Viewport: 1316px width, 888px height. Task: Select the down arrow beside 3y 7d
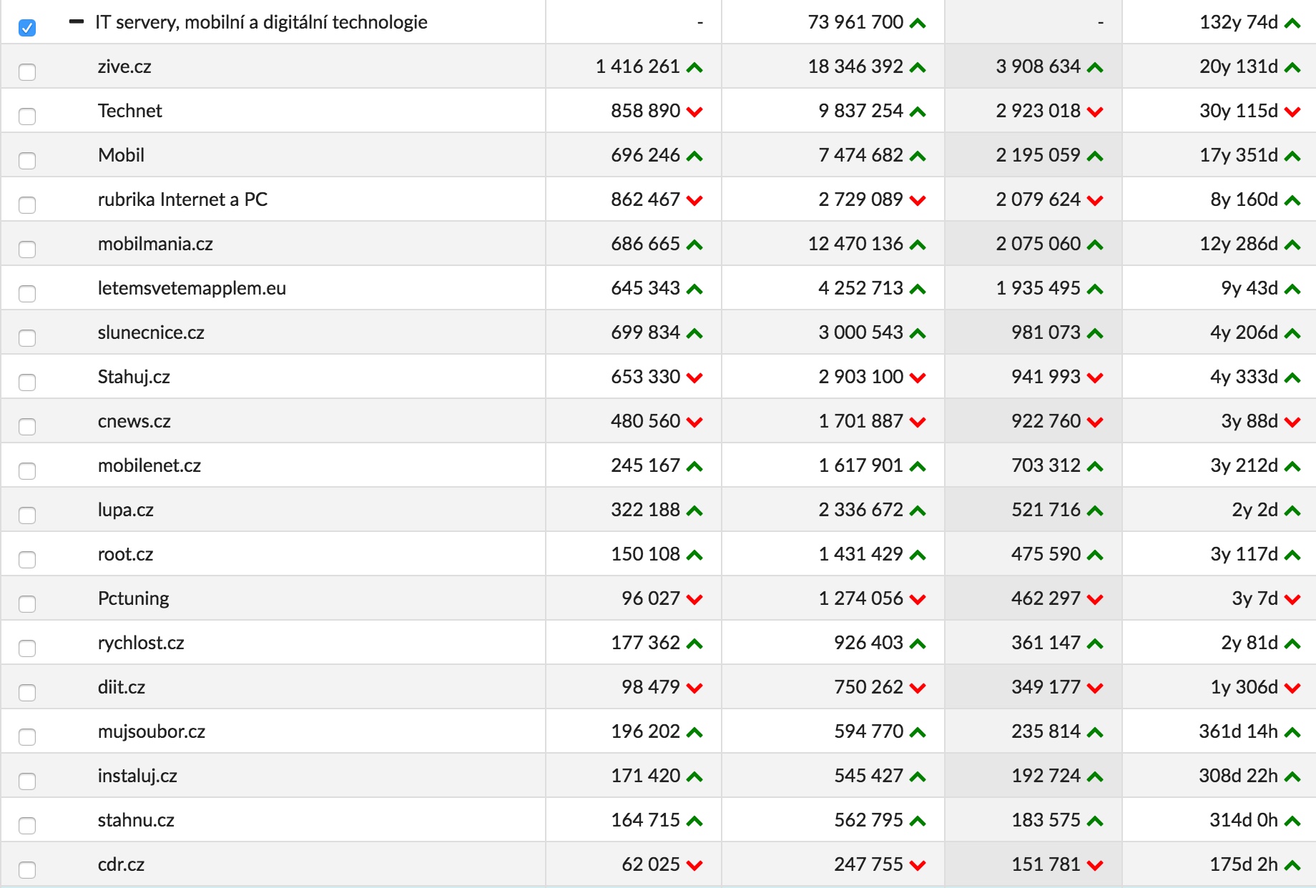1292,600
